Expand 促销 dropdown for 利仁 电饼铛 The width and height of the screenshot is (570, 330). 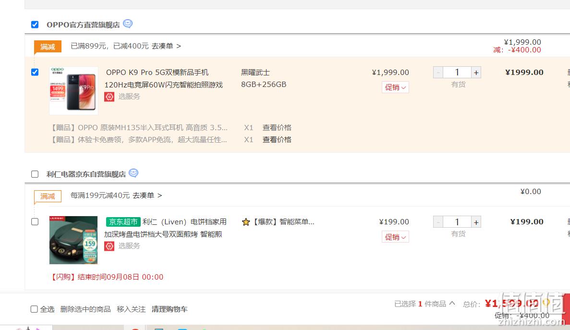[395, 237]
